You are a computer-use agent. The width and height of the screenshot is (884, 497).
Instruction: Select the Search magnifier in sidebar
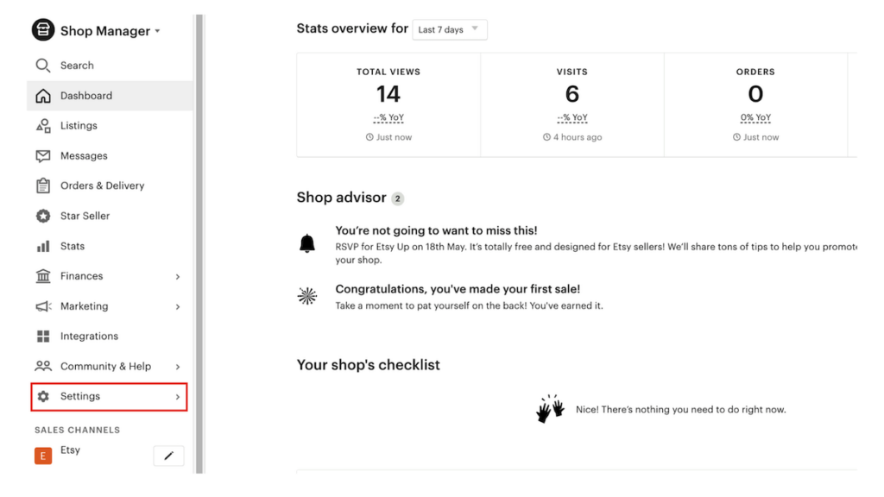pyautogui.click(x=41, y=65)
